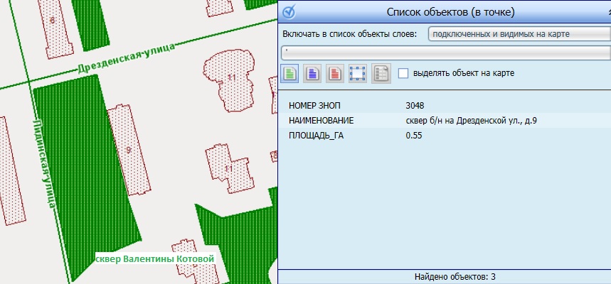Click the dotted selection frame icon
Screen dimensions: 611x284
click(358, 73)
